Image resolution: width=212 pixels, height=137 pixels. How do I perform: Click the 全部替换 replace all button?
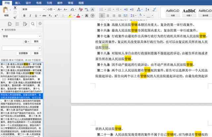click(23, 53)
